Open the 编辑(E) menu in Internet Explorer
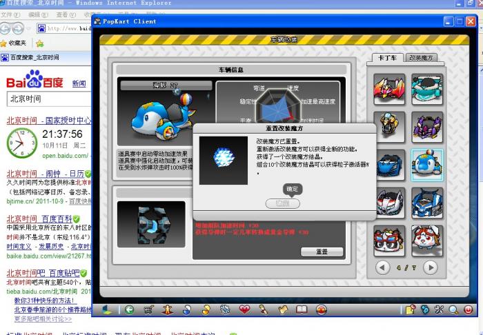Screen dimensions: 483x335 (x=38, y=14)
